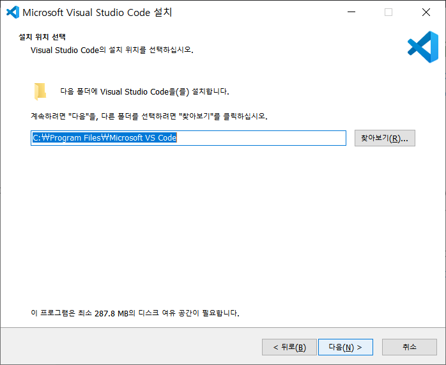Click the VS Code icon in title bar
Screen dimensions: 446x365
13,12
